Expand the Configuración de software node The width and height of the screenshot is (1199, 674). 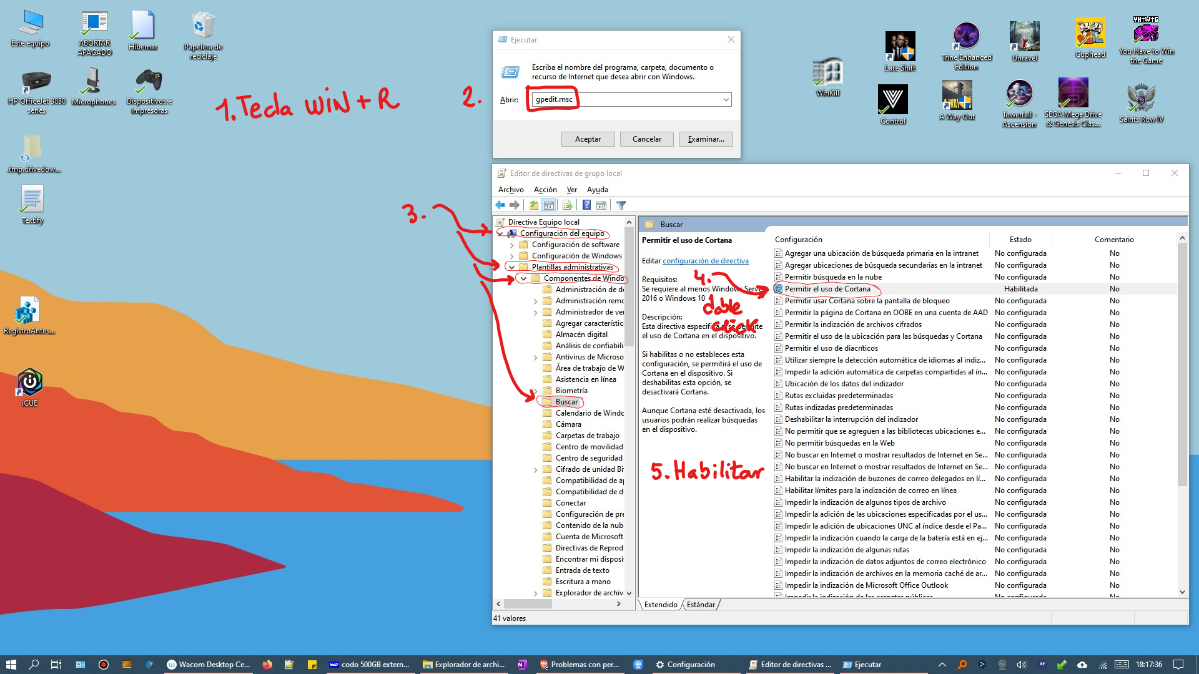[512, 245]
